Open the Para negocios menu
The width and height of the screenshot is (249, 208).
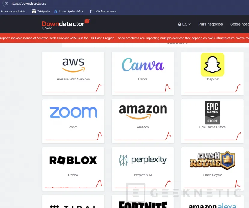pos(211,24)
